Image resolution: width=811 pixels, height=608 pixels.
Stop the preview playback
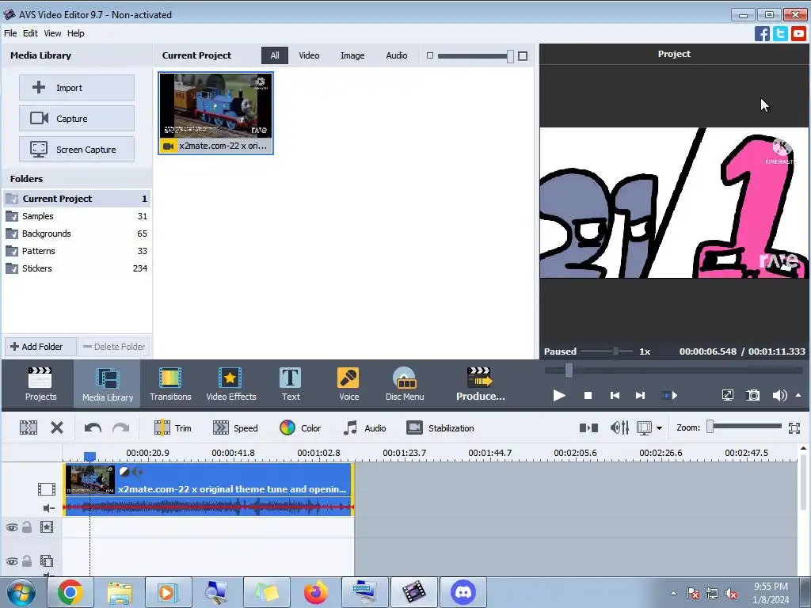point(588,396)
